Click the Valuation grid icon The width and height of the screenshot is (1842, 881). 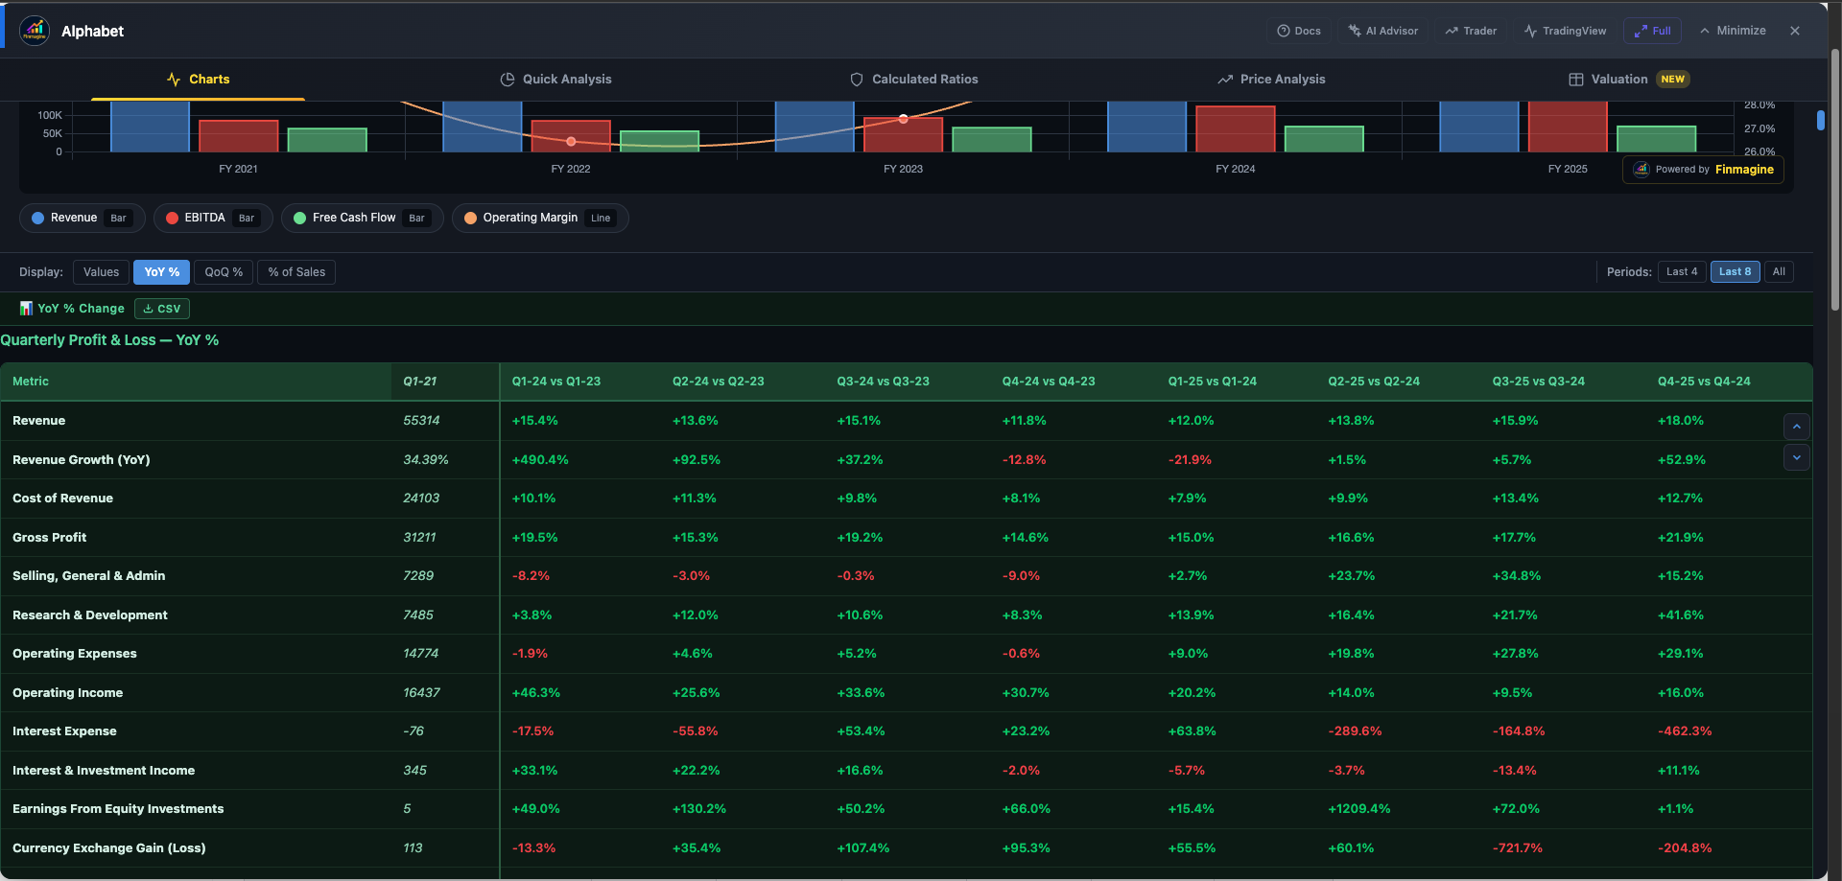1574,79
